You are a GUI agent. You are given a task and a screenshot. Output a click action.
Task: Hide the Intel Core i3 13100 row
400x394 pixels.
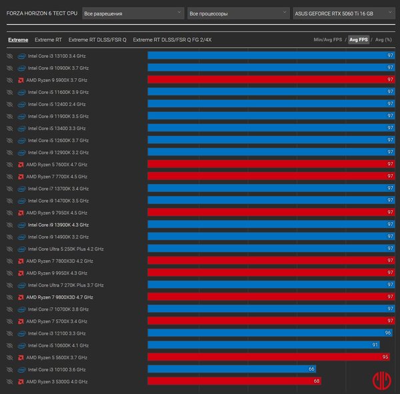tap(10, 56)
